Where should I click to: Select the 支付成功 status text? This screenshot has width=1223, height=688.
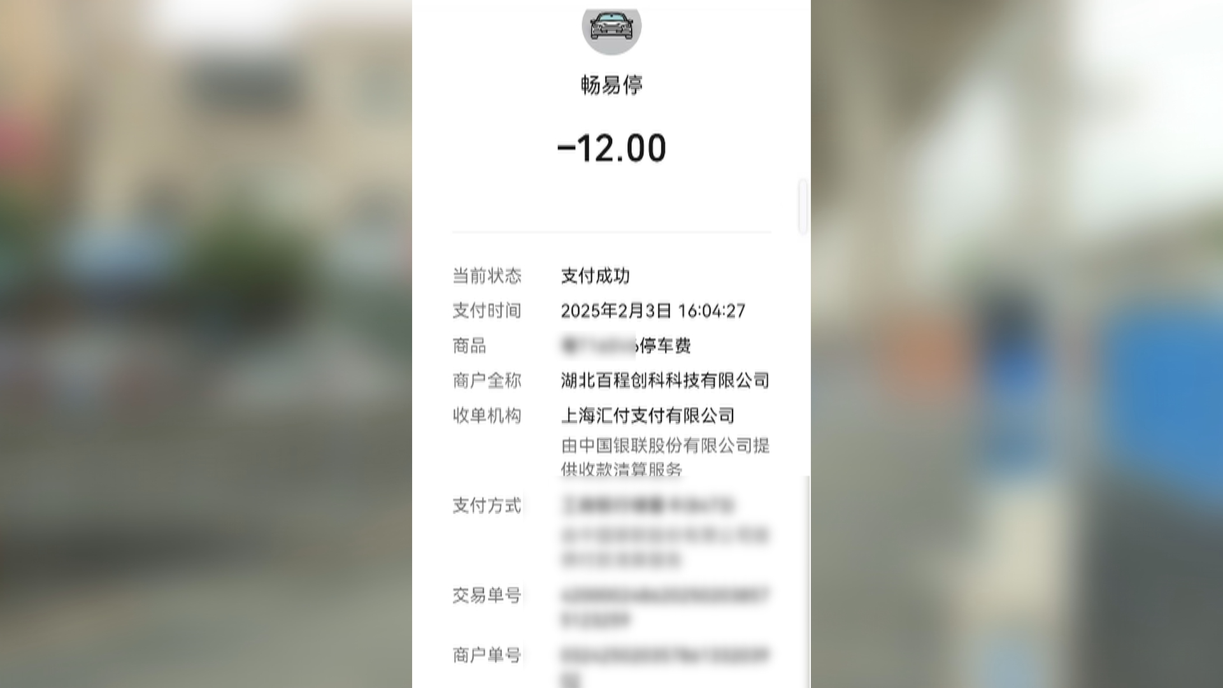pos(596,276)
